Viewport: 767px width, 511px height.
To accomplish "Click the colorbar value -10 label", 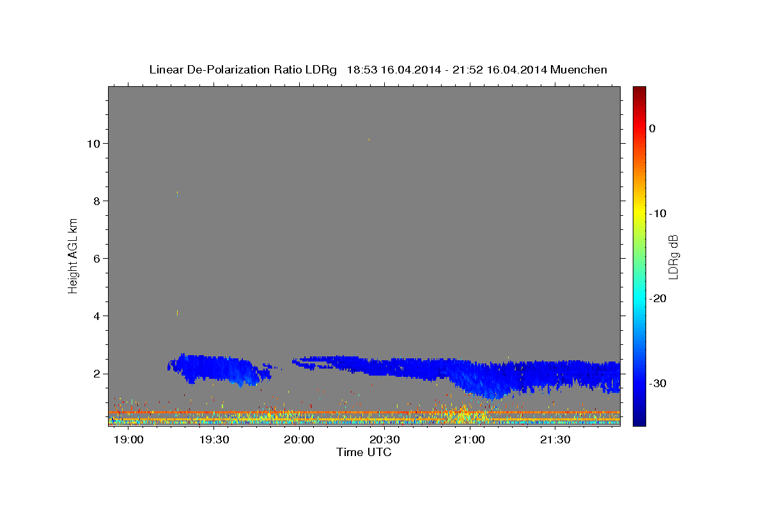I will [x=657, y=213].
